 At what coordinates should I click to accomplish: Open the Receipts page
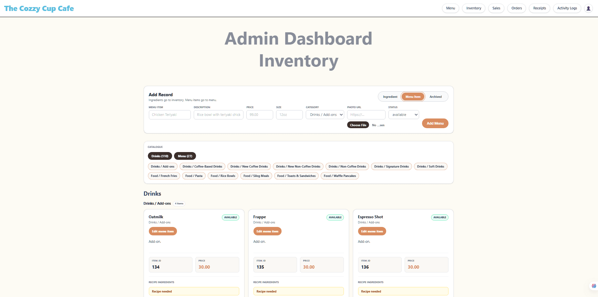pyautogui.click(x=540, y=8)
